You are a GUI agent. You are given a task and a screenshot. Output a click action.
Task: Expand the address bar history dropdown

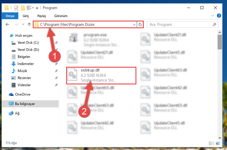click(134, 24)
